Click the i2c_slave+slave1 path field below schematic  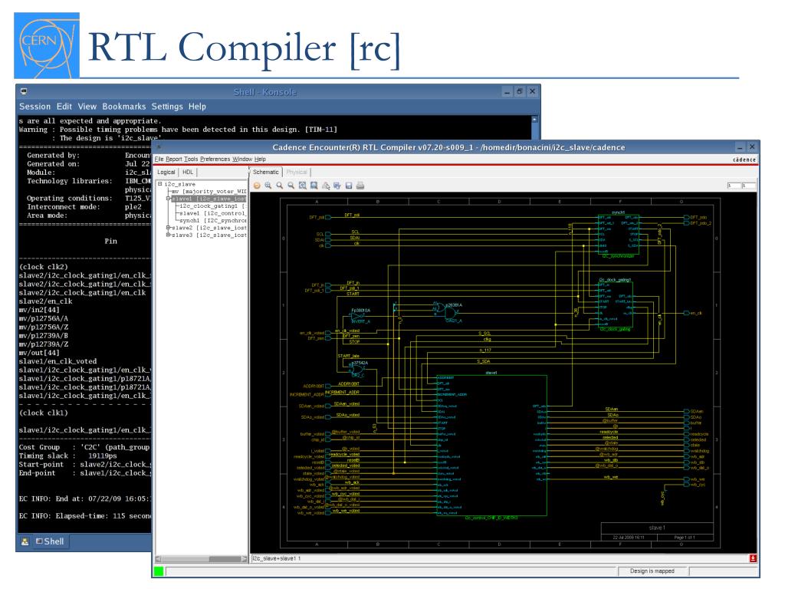(500, 558)
